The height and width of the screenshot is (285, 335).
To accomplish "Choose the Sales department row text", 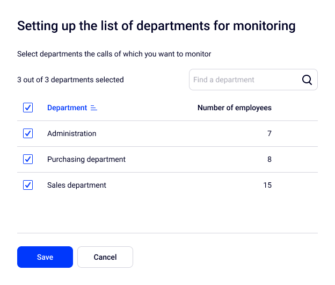I will pyautogui.click(x=77, y=185).
